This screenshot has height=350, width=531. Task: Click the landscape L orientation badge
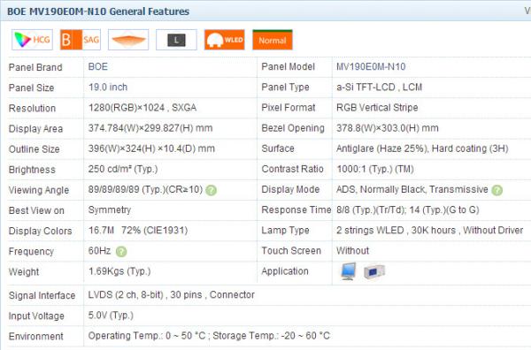[176, 40]
